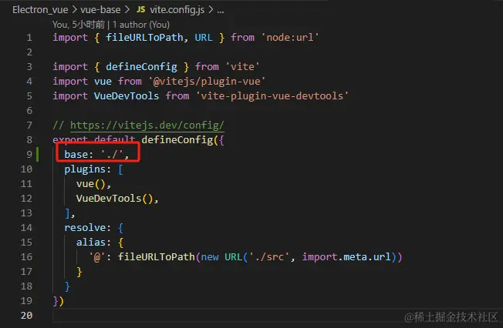Image resolution: width=503 pixels, height=328 pixels.
Task: Open breadcrumb ellipsis symbol menu
Action: 221,11
